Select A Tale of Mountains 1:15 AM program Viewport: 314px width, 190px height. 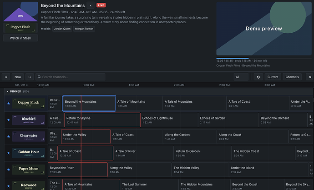point(139,103)
